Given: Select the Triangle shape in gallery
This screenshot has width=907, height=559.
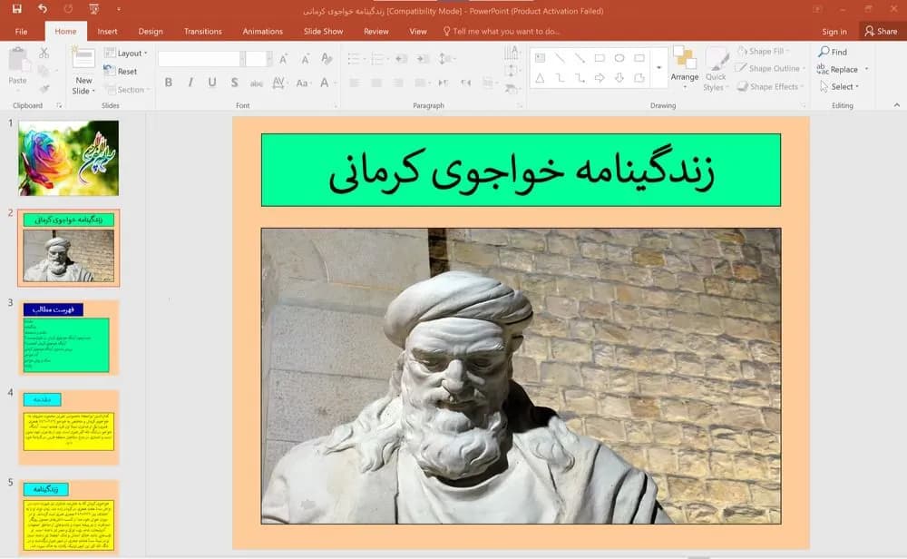Looking at the screenshot, I should pos(540,78).
